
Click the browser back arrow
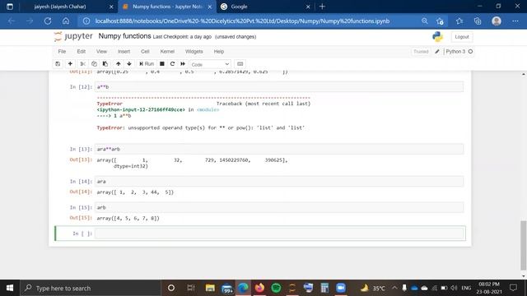12,21
